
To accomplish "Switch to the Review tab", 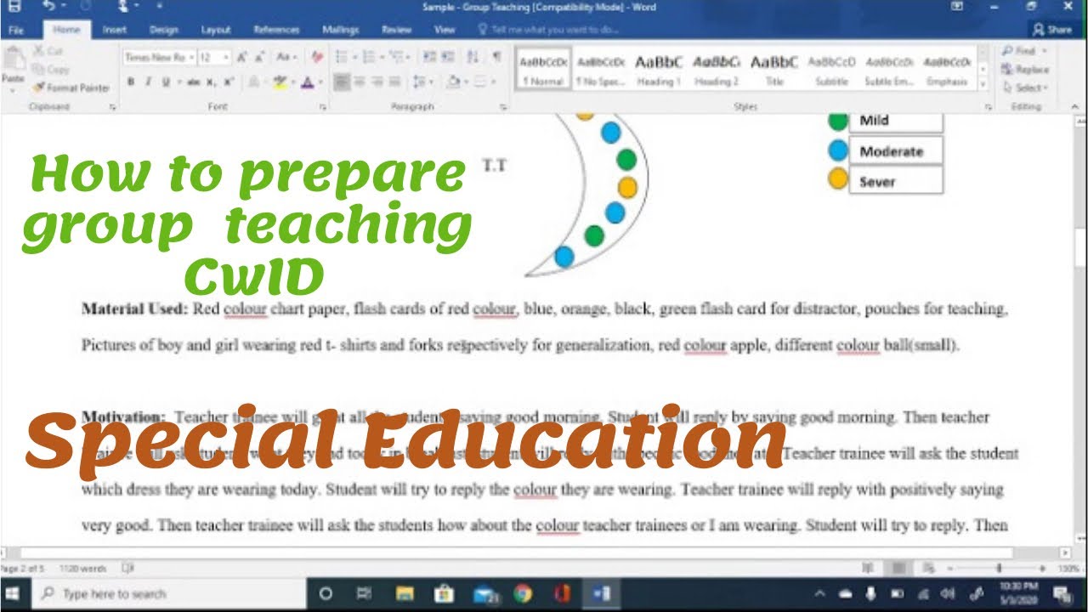I will tap(396, 29).
